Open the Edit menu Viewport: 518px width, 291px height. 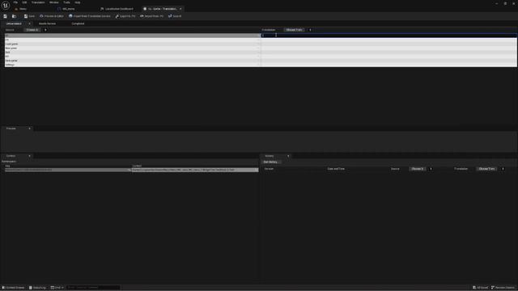24,2
